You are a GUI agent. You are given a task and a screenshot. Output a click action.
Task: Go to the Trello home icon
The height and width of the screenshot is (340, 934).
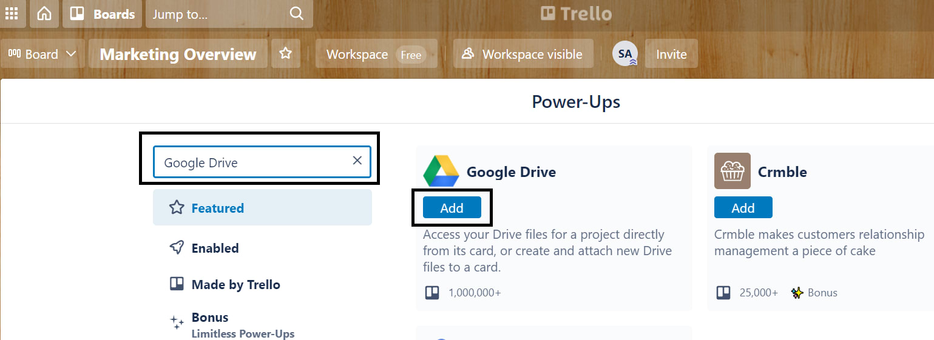tap(44, 13)
